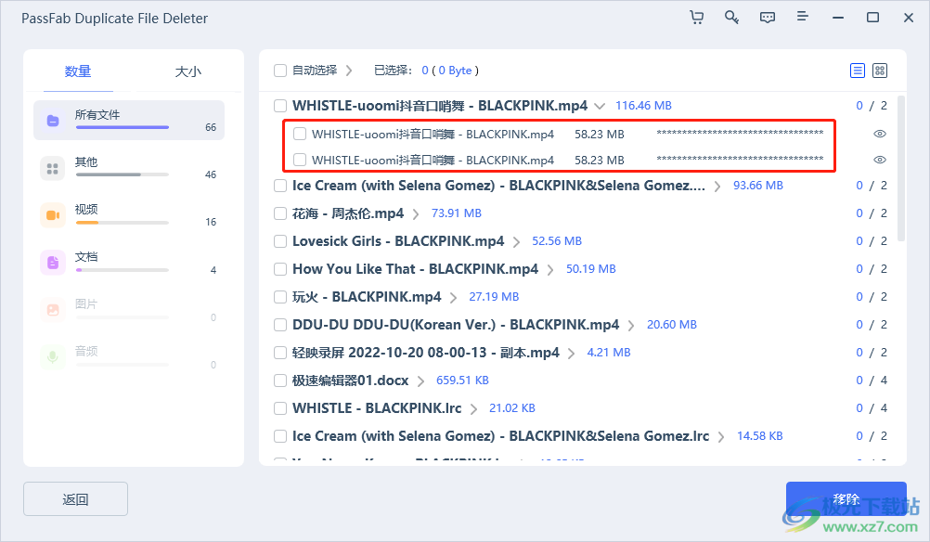Click the 文档 progress bar
This screenshot has height=542, width=930.
click(x=123, y=270)
